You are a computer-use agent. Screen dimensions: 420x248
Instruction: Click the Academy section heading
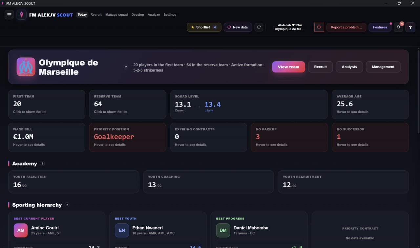pyautogui.click(x=25, y=163)
